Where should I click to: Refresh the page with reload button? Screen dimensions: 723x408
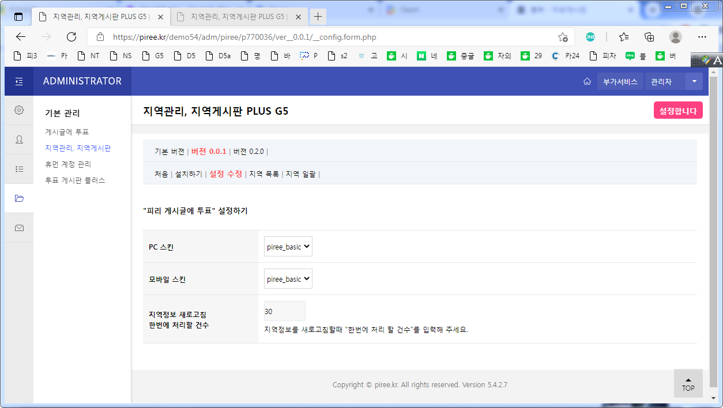coord(71,37)
